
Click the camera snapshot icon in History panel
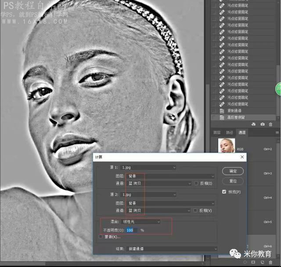[263, 124]
